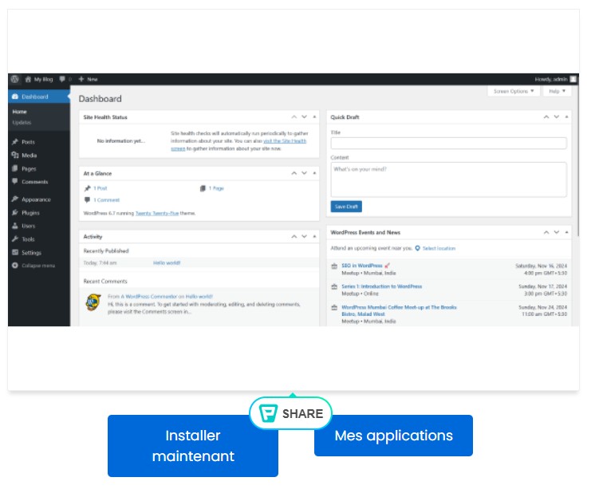This screenshot has width=599, height=501.
Task: Click dashboard page scrollbar
Action: (x=578, y=160)
